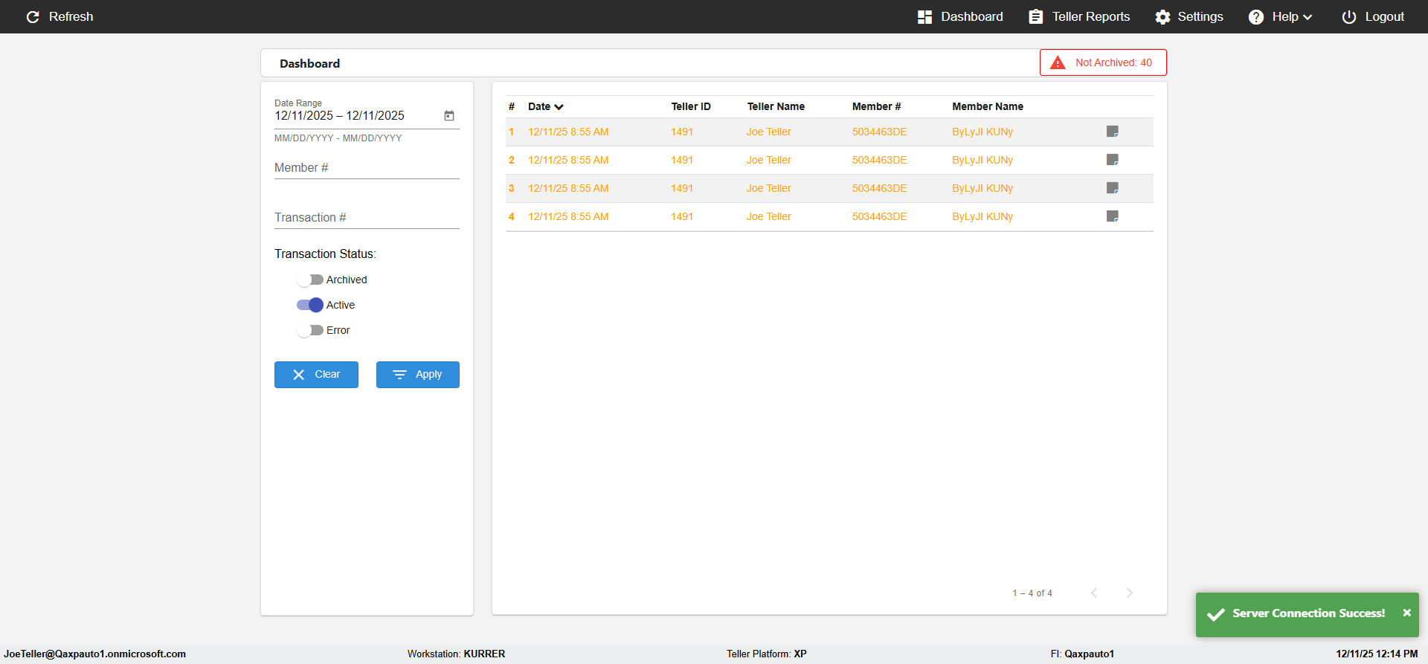Click the Member Name column header

988,106
